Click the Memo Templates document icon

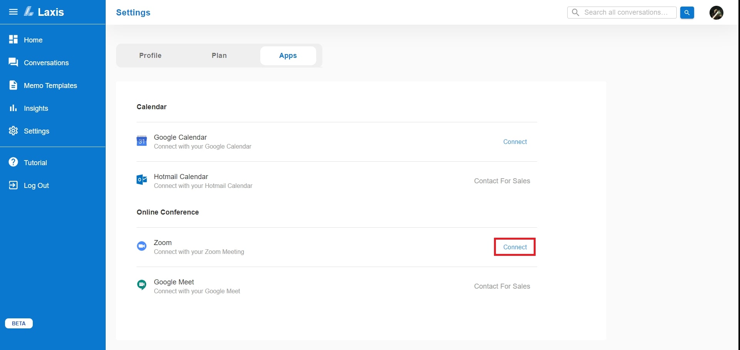coord(13,85)
